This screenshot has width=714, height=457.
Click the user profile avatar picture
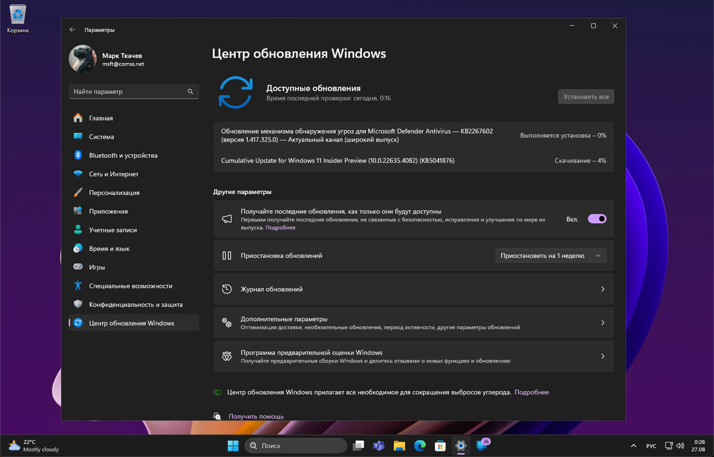click(83, 59)
